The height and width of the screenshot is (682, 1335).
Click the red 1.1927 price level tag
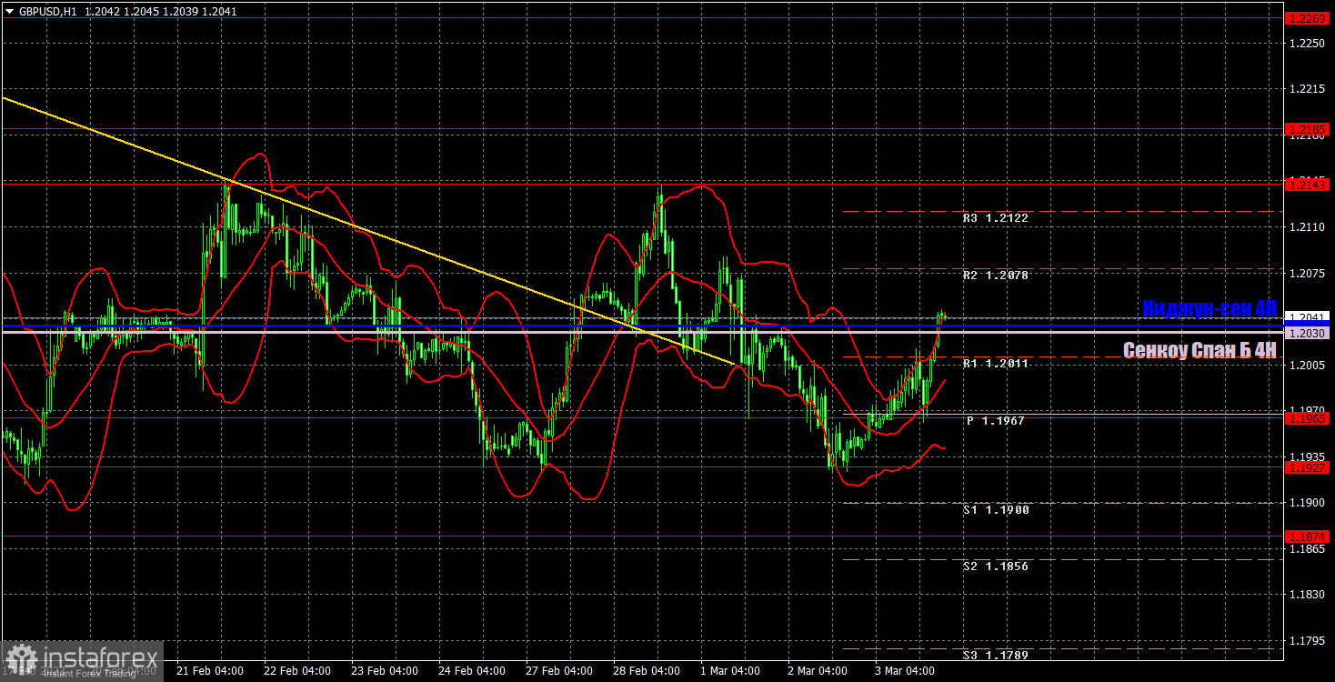point(1309,467)
